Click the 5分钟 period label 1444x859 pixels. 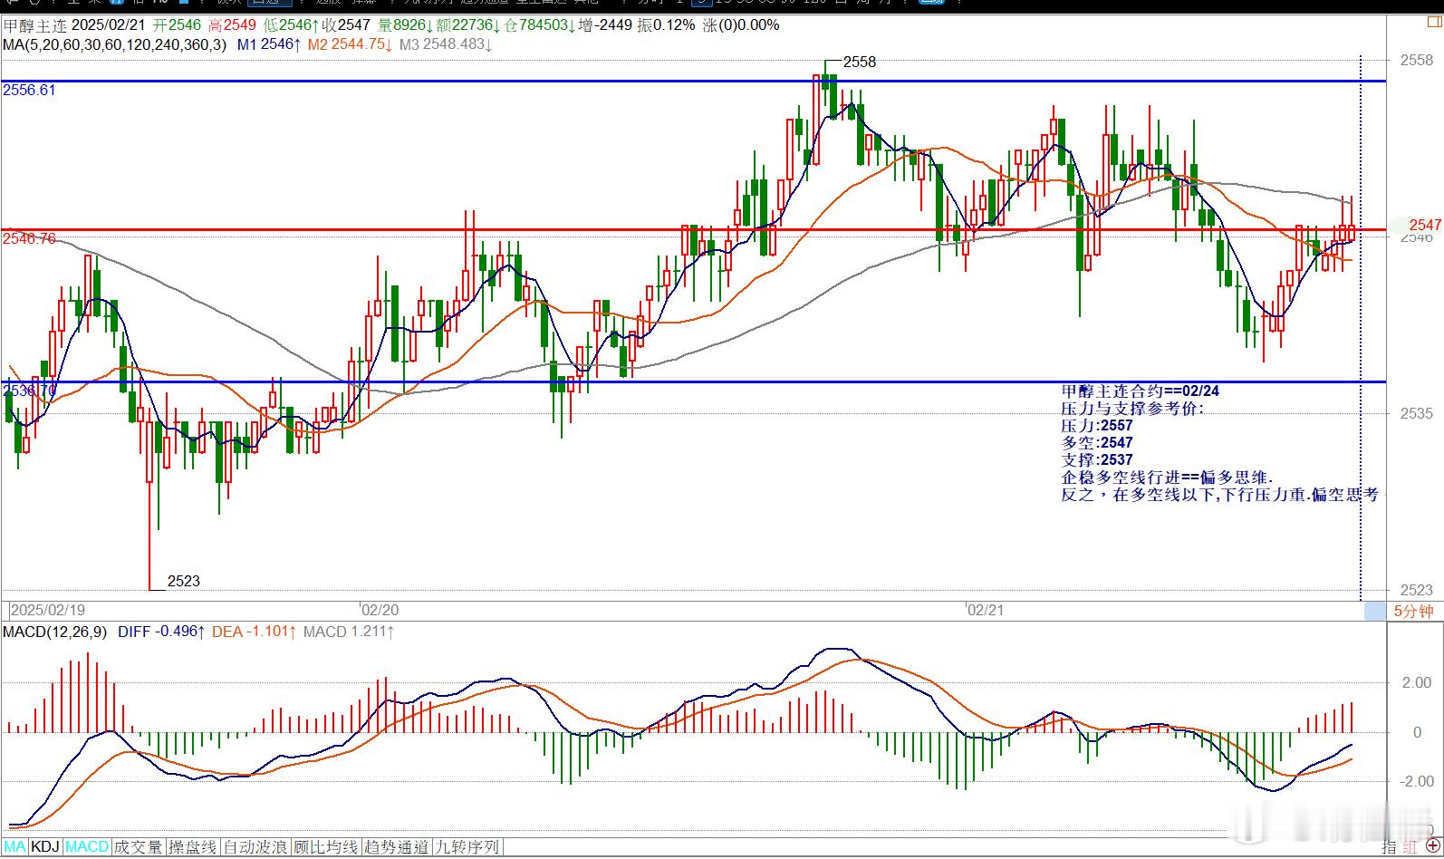(1413, 612)
